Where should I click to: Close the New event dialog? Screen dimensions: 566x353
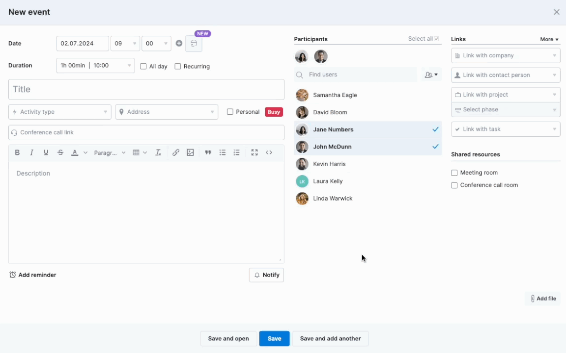click(x=556, y=12)
